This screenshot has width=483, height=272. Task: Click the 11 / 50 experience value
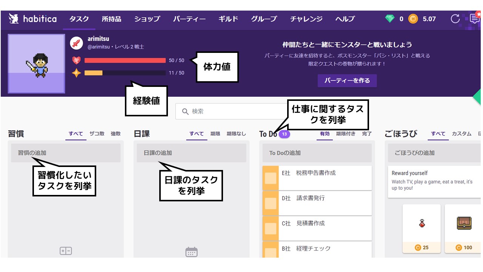177,73
